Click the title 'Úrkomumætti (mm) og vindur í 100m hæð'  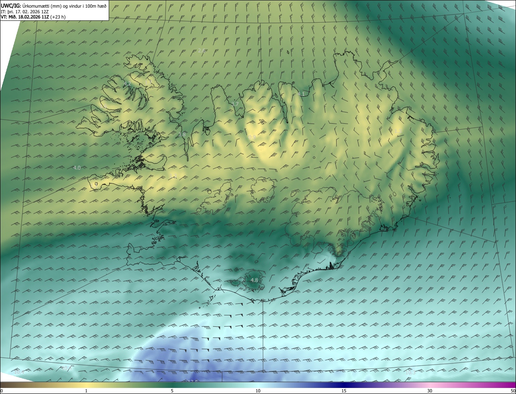coord(64,6)
